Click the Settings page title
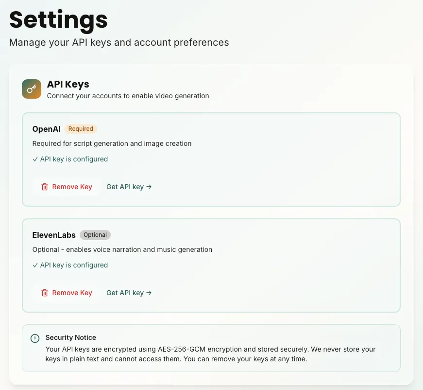423x390 pixels. point(58,20)
